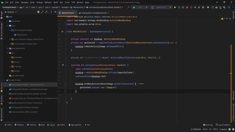
Task: Open the Project tool window side tab
Action: (1, 15)
